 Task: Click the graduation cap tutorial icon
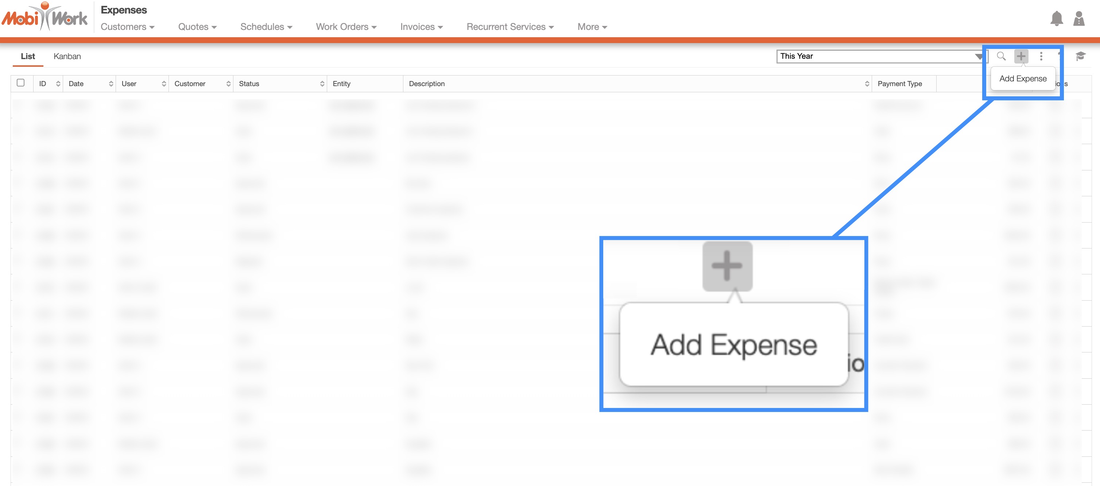click(x=1080, y=56)
